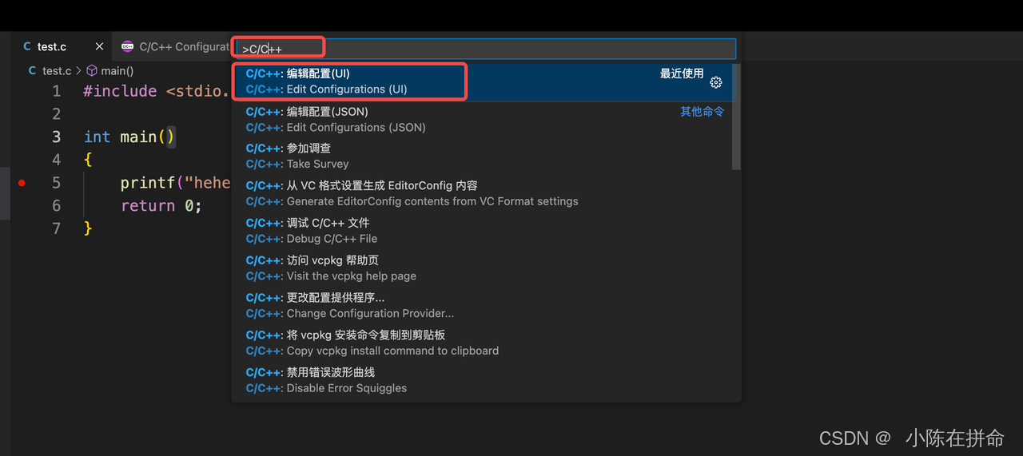The width and height of the screenshot is (1023, 456).
Task: Run the Take Survey command
Action: (x=482, y=157)
